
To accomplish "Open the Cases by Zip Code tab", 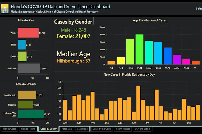I will pos(102,129).
